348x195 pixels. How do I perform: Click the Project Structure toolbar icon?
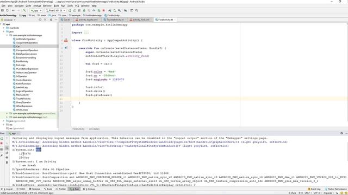coord(126,10)
